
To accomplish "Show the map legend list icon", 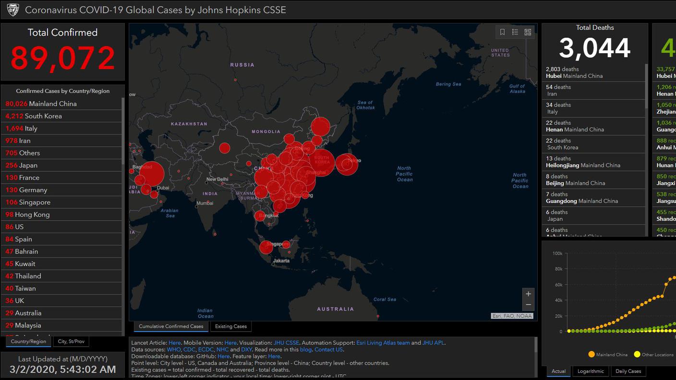I will tap(515, 32).
